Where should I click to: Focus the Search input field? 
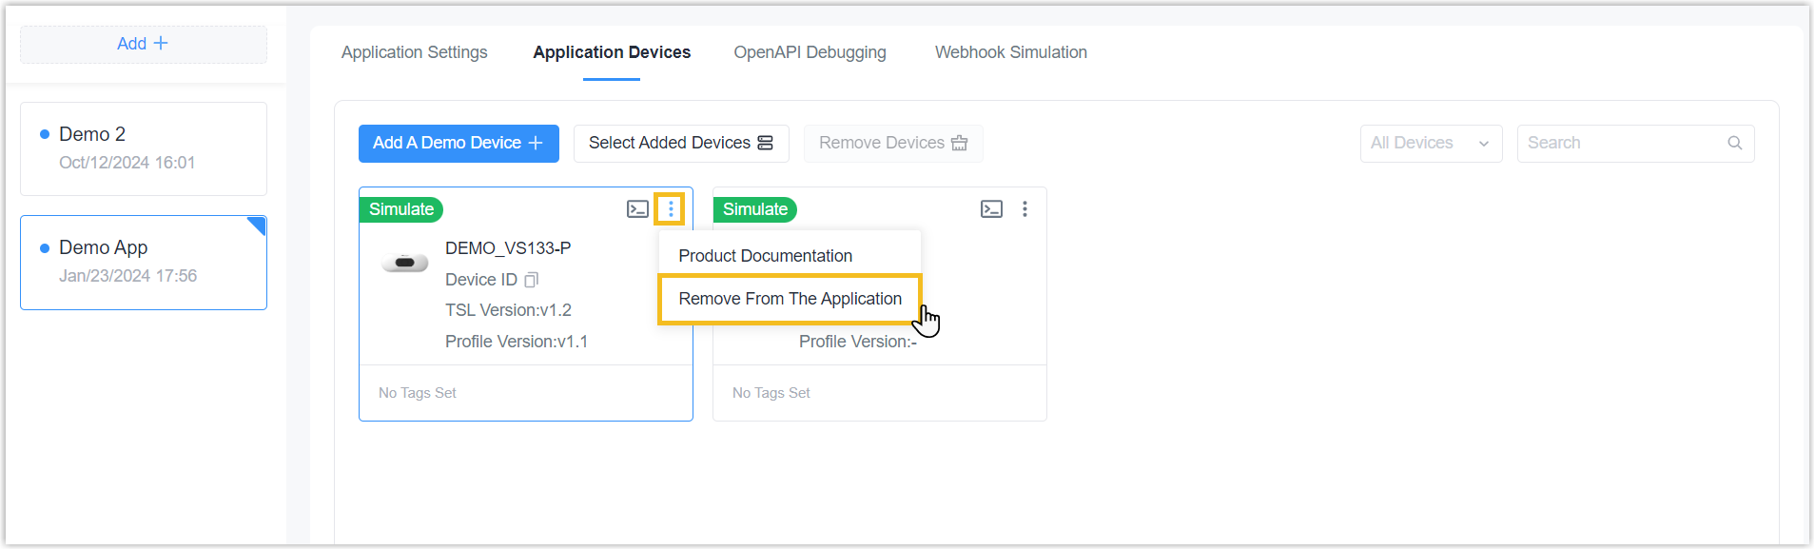(x=1635, y=143)
